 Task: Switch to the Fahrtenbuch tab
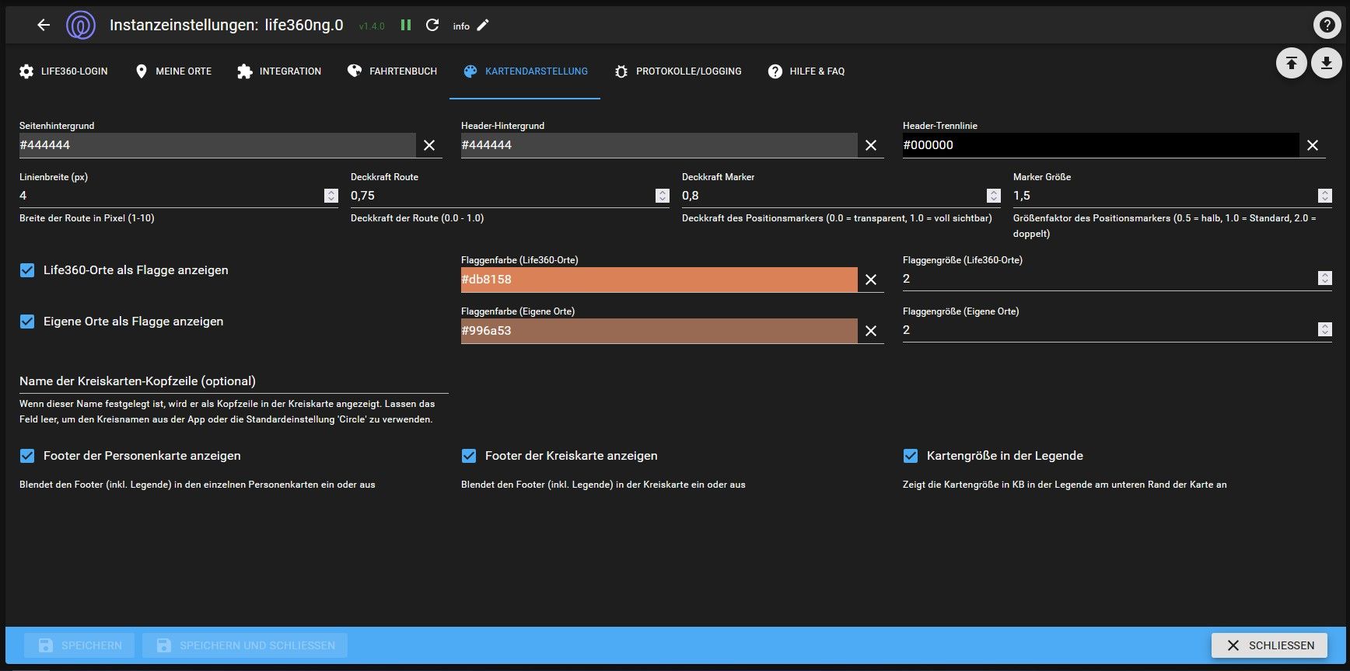392,71
